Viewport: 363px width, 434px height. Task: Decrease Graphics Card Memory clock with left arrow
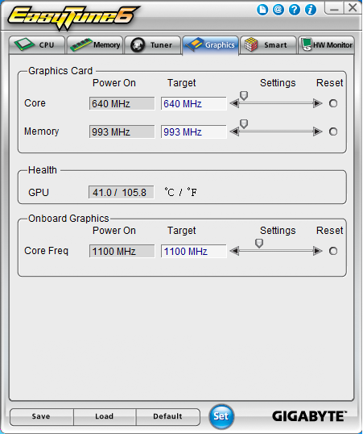[x=234, y=131]
